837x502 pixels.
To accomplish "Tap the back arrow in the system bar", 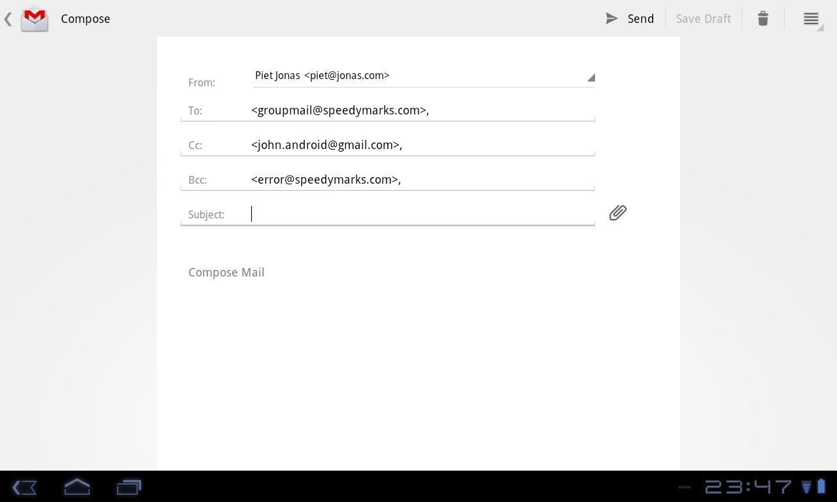I will point(24,487).
